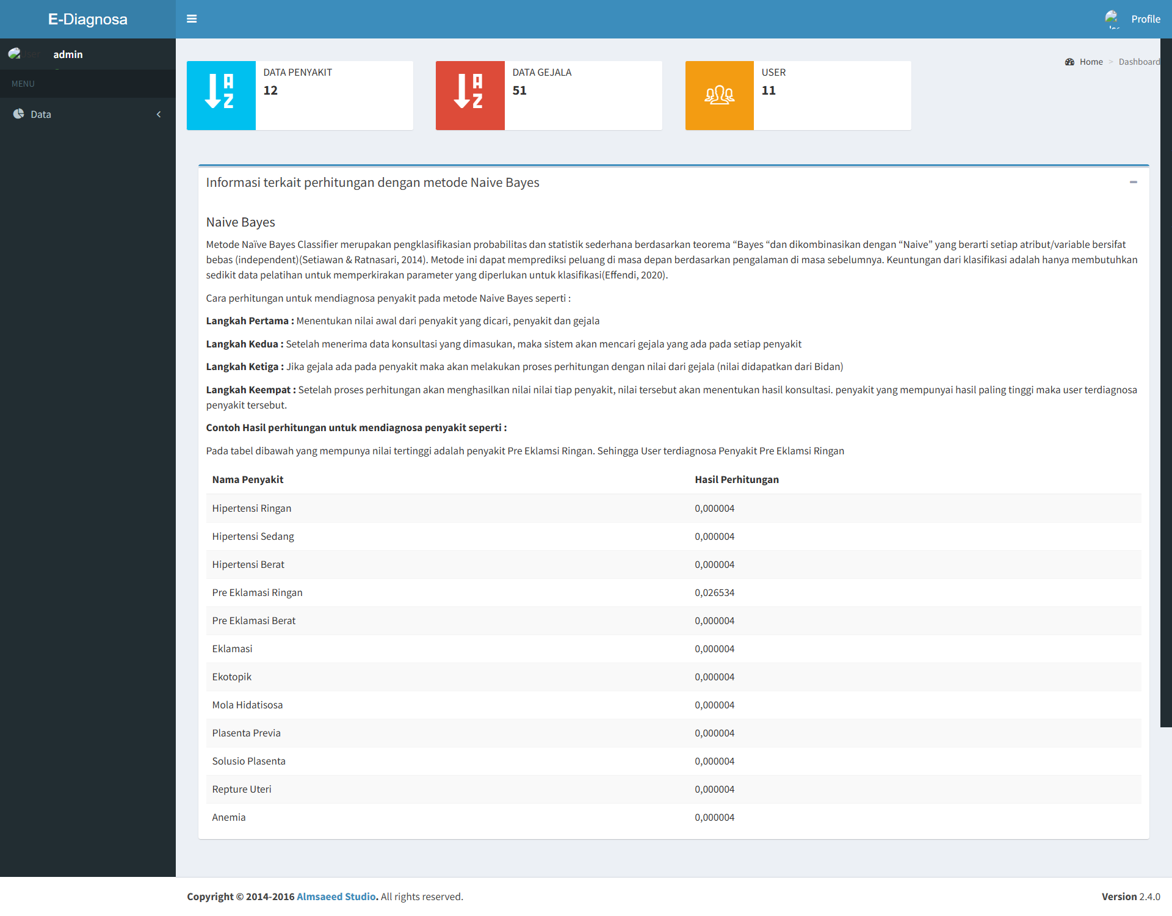This screenshot has width=1172, height=916.
Task: Click the Hasil Perhitungan column header
Action: pos(737,479)
